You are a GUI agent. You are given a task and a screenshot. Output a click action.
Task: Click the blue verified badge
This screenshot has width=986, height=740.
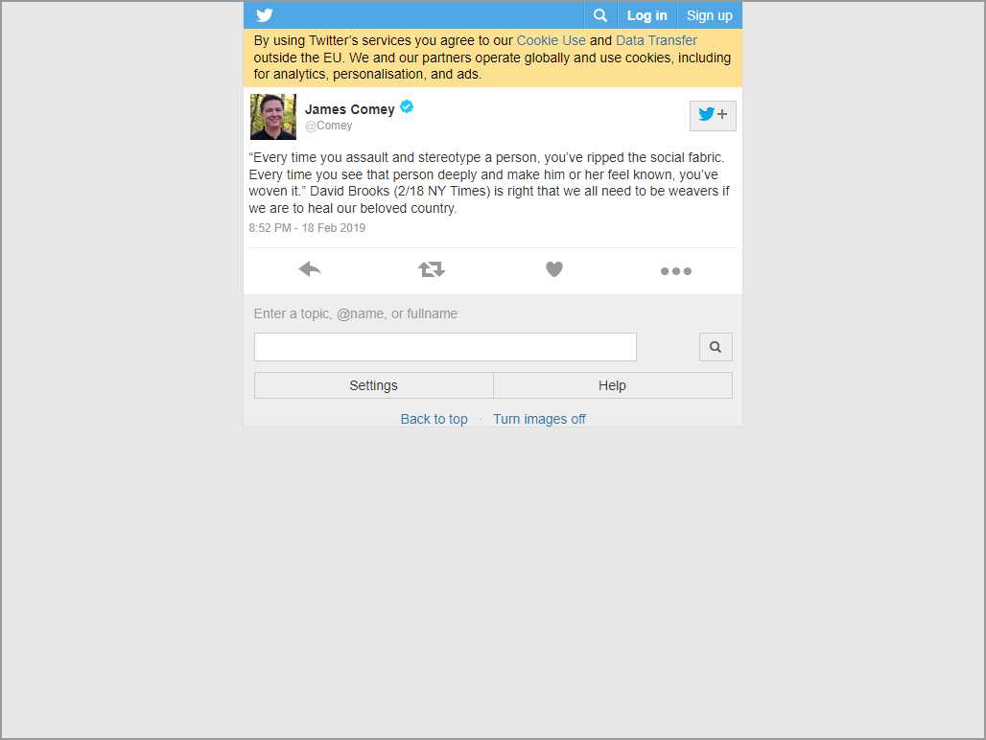[407, 106]
